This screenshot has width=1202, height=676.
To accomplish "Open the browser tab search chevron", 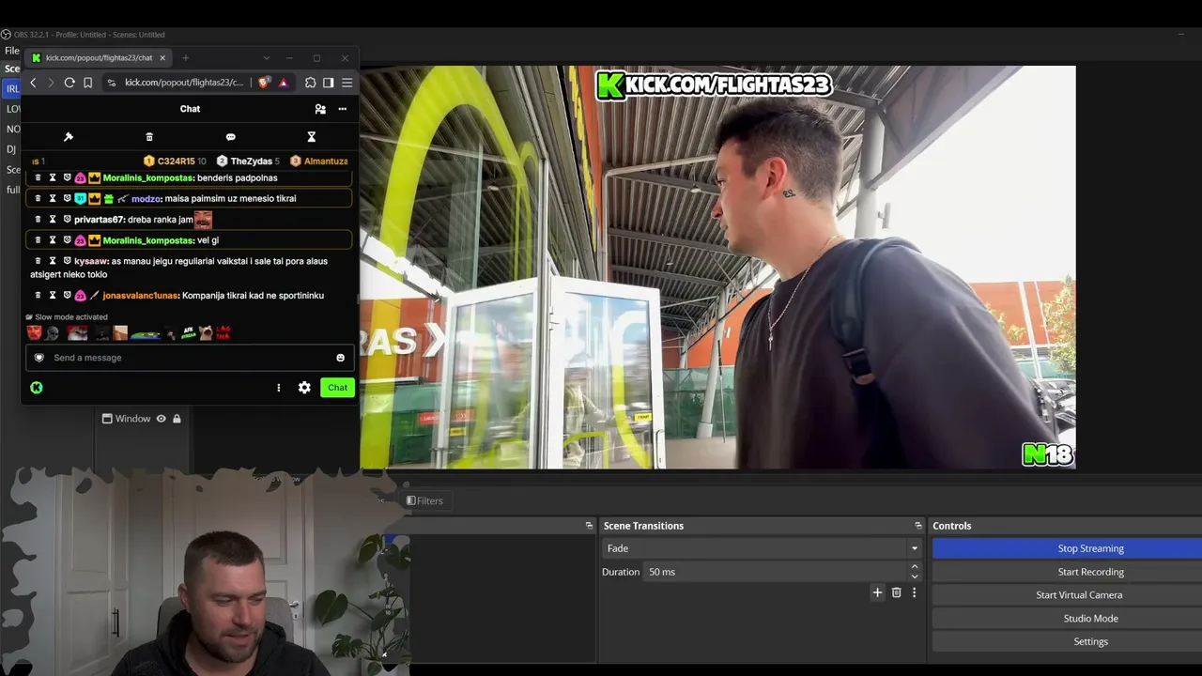I will click(x=266, y=58).
